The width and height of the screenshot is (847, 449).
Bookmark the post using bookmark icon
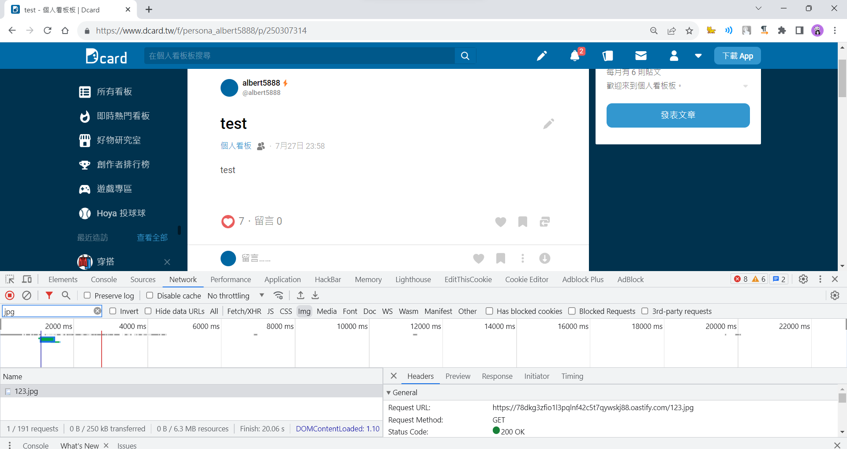point(523,222)
